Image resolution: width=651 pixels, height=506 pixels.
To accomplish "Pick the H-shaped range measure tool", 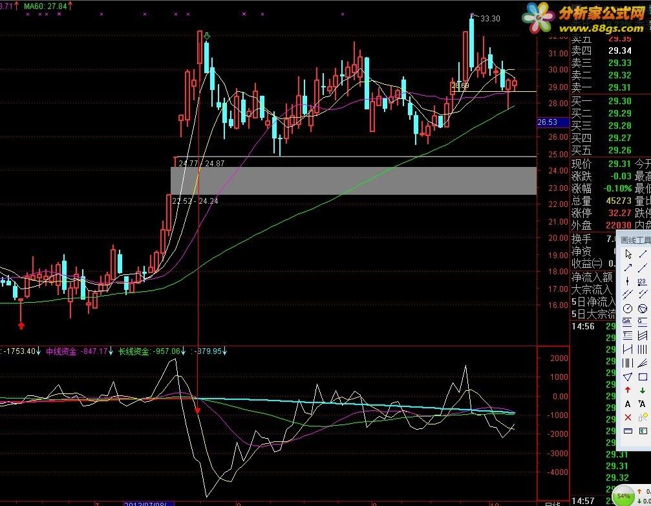I will point(628,349).
